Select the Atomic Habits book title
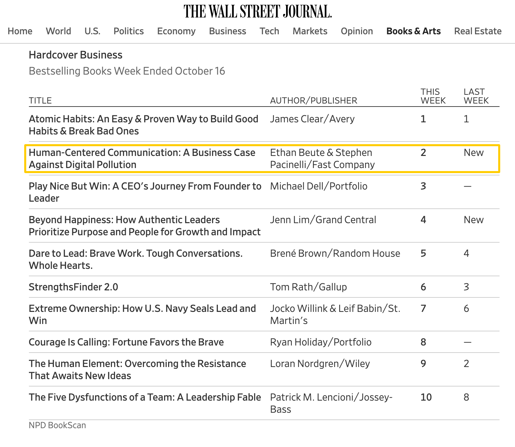Screen dimensions: 515x447 [x=144, y=125]
